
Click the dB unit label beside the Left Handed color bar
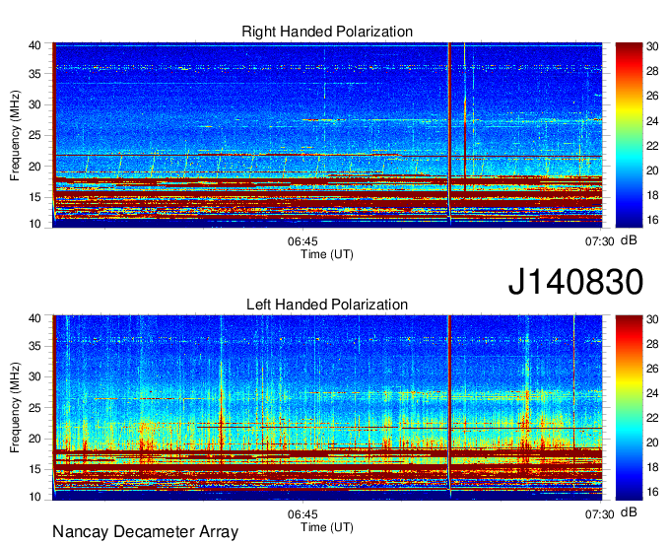(629, 512)
